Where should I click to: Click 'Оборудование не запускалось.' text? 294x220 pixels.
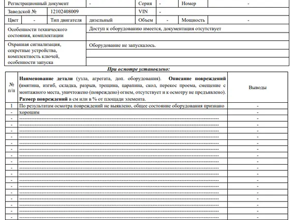click(123, 45)
